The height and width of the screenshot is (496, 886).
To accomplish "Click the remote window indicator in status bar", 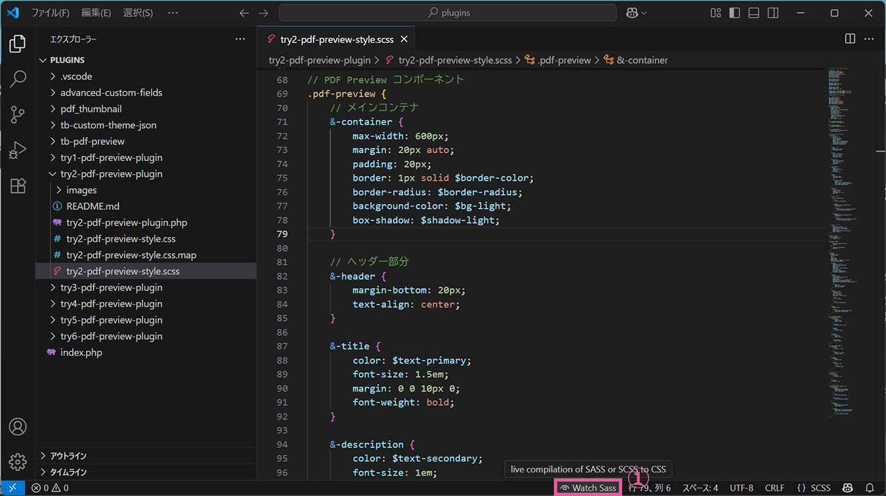I will pyautogui.click(x=12, y=487).
